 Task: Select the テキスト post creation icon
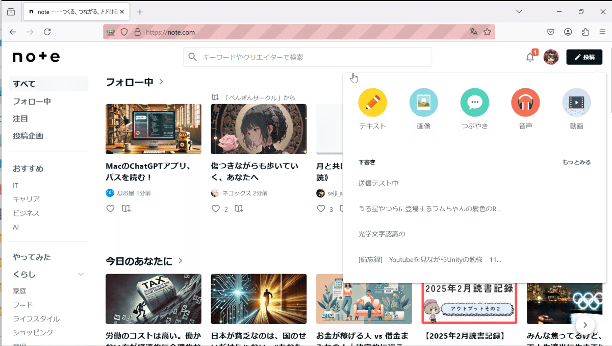372,102
